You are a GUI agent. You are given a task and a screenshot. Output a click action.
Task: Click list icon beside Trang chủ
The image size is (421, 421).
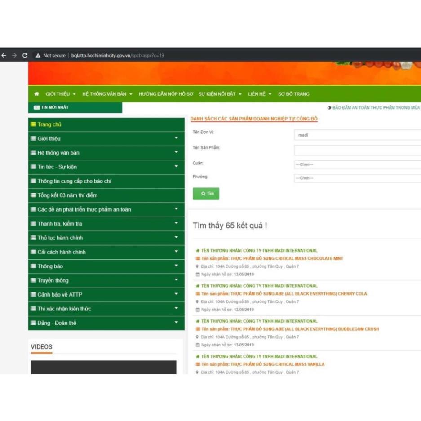coord(33,124)
